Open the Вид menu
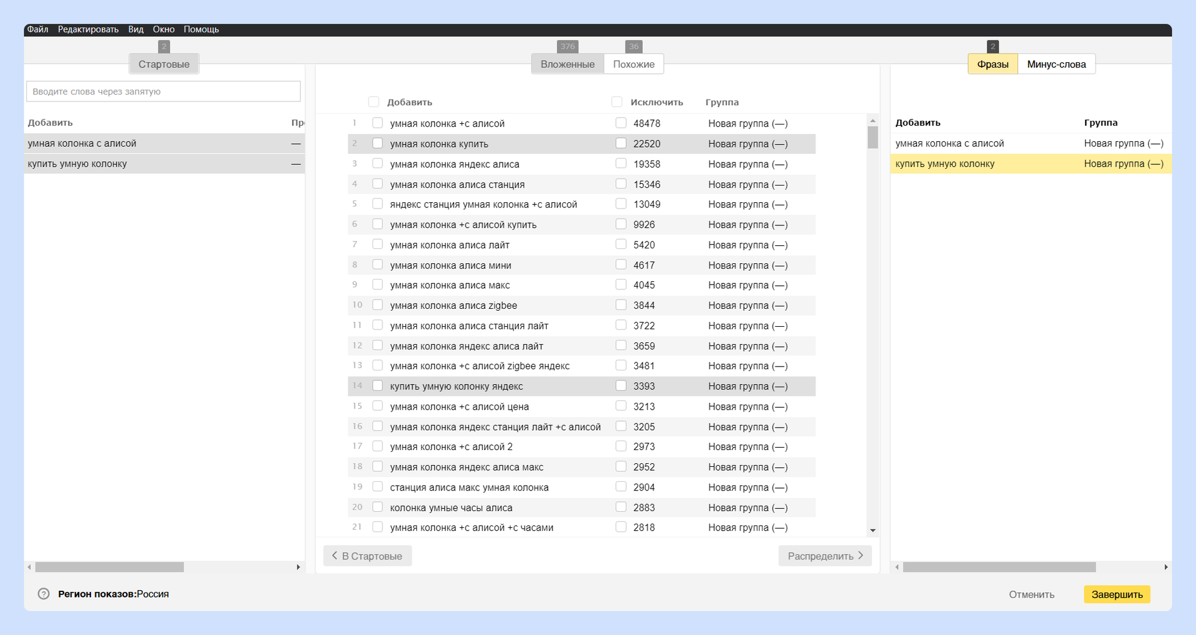This screenshot has height=635, width=1196. tap(136, 29)
